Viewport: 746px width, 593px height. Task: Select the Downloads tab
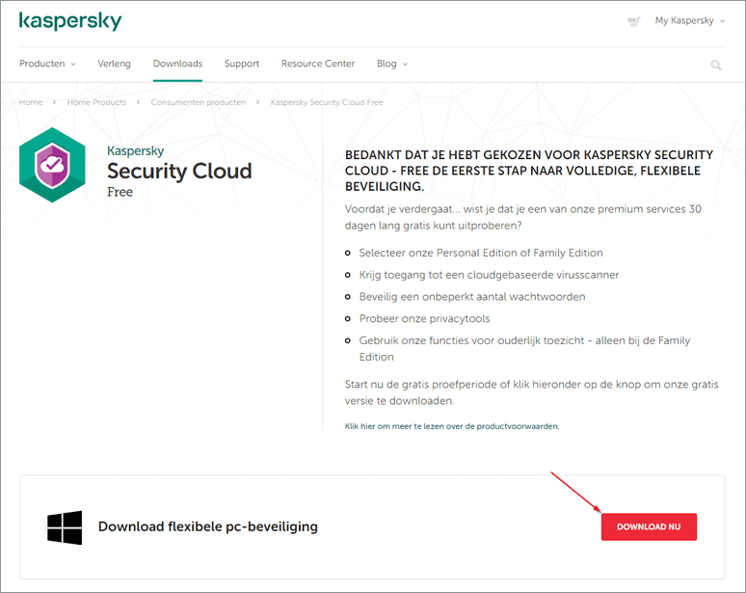(x=177, y=64)
